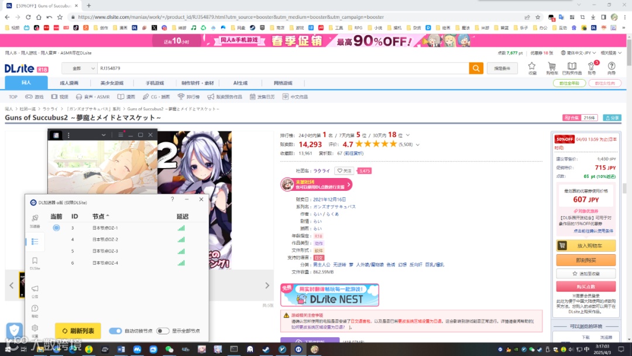Click 放入购物车 add to cart button
632x356 pixels.
[x=586, y=245]
